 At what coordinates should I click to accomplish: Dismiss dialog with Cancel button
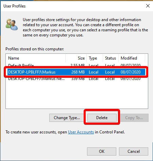point(134,151)
